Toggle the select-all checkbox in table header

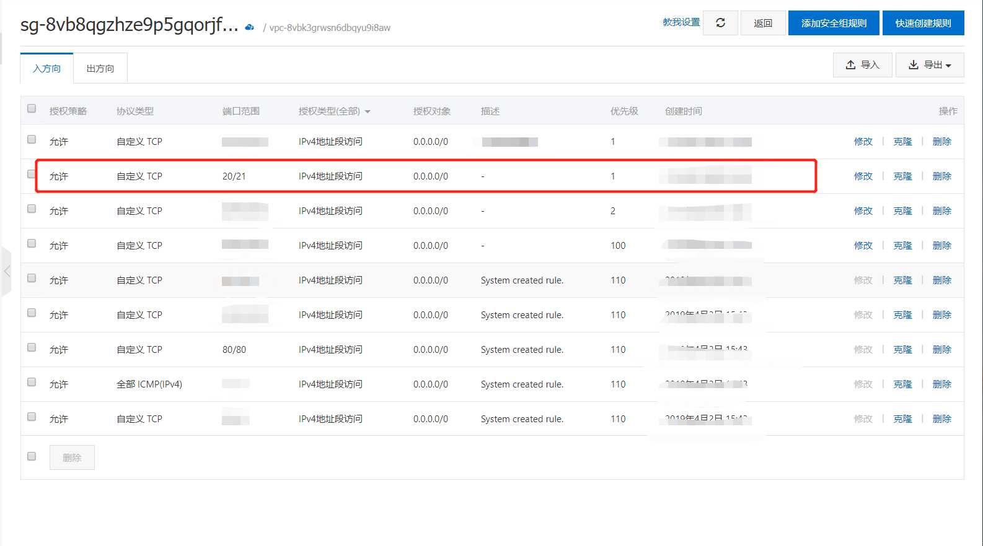[32, 109]
